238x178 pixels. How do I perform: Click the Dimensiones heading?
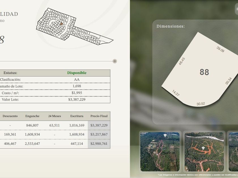click(x=171, y=26)
